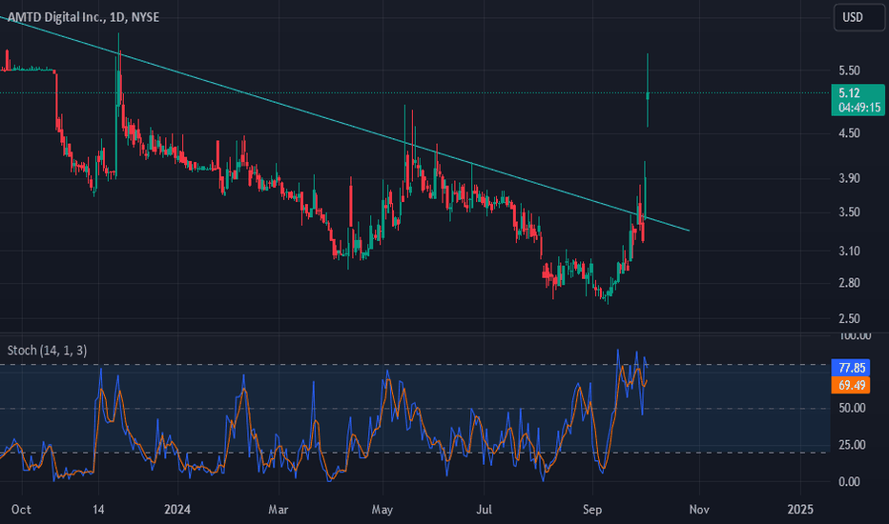The image size is (889, 524).
Task: Click the 5.50 price axis label
Action: coord(849,71)
